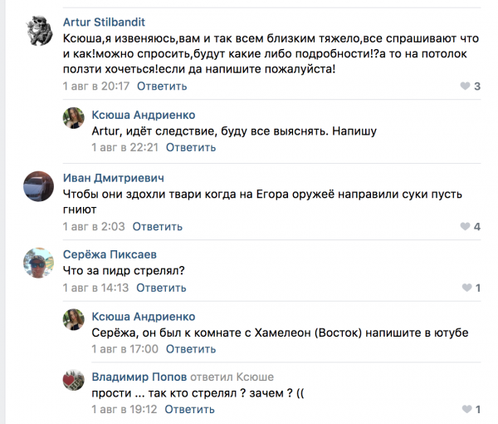Click timestamp '1 авг в 20:17'
The height and width of the screenshot is (424, 498).
(x=96, y=86)
